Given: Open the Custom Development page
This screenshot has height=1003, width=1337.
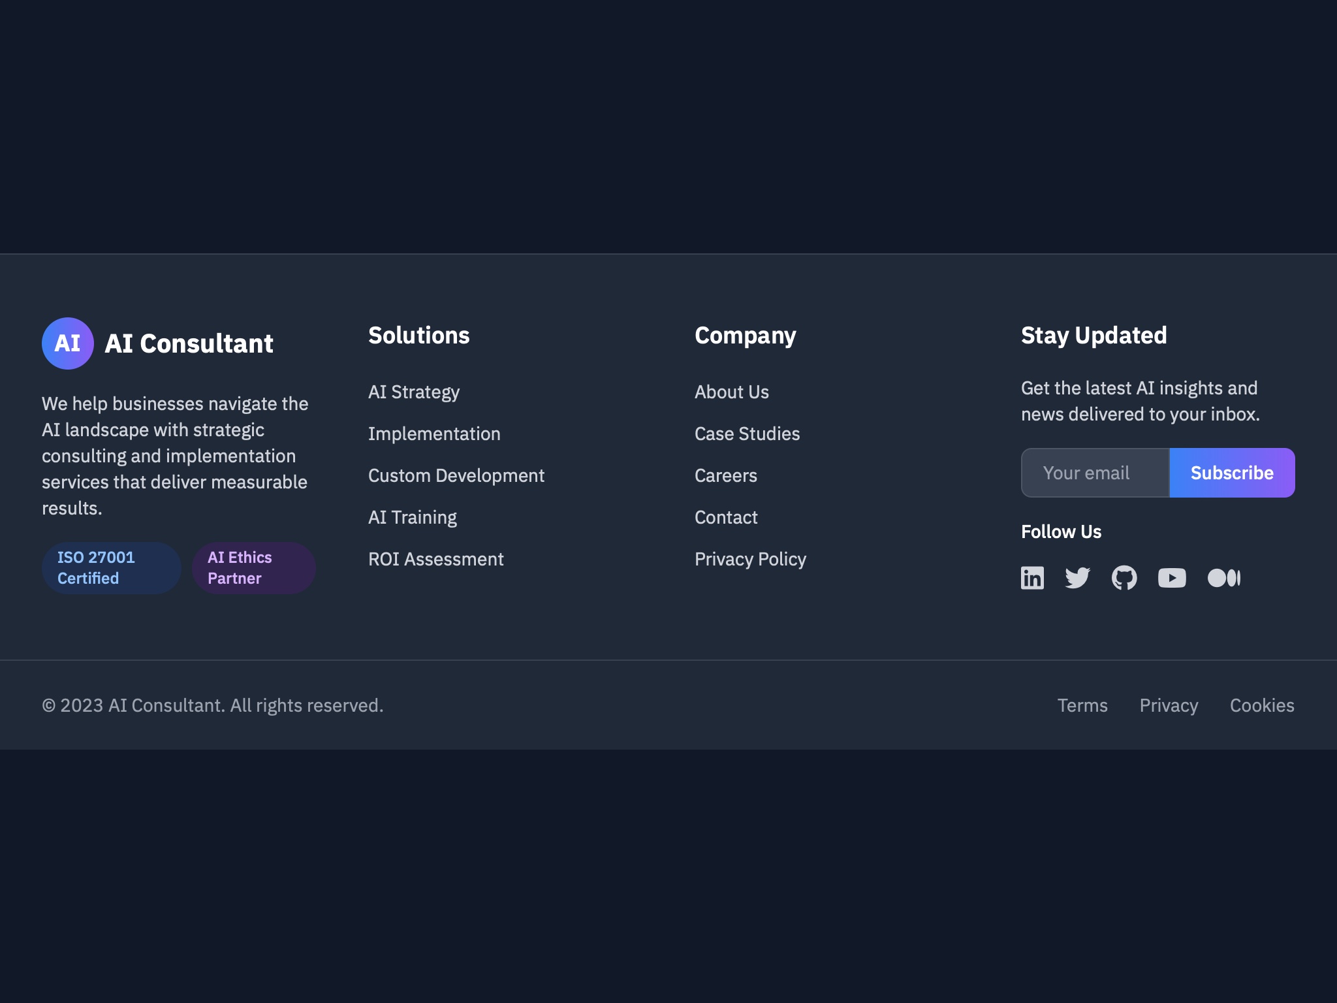Looking at the screenshot, I should [x=456, y=475].
